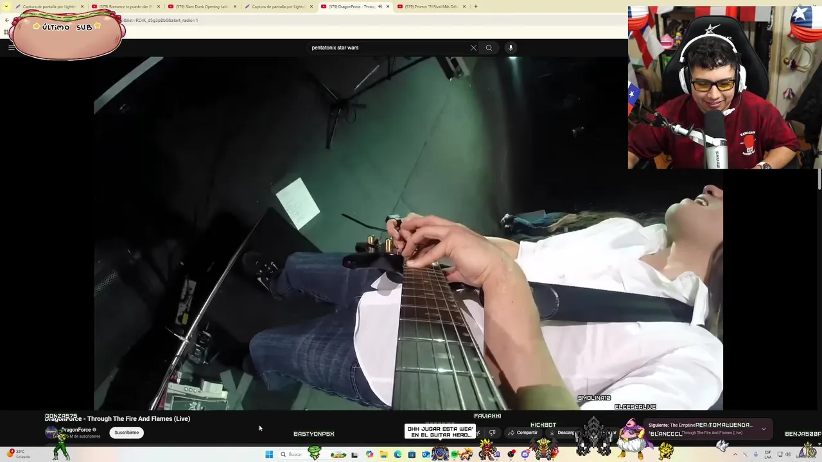Viewport: 822px width, 462px height.
Task: Close the Romance te puedo dar tab
Action: [159, 6]
